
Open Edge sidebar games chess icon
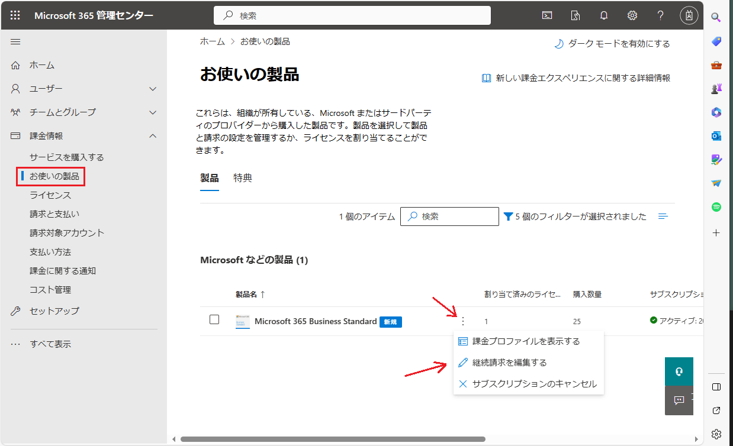[716, 89]
